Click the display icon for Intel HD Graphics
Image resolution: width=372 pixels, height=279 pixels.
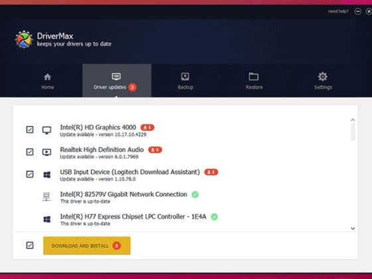click(x=46, y=130)
